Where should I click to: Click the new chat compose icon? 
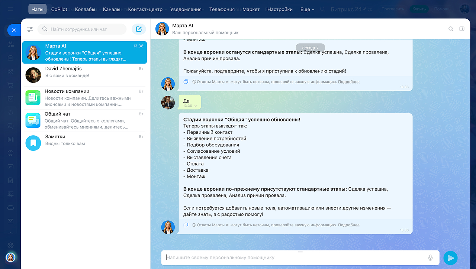coord(139,29)
